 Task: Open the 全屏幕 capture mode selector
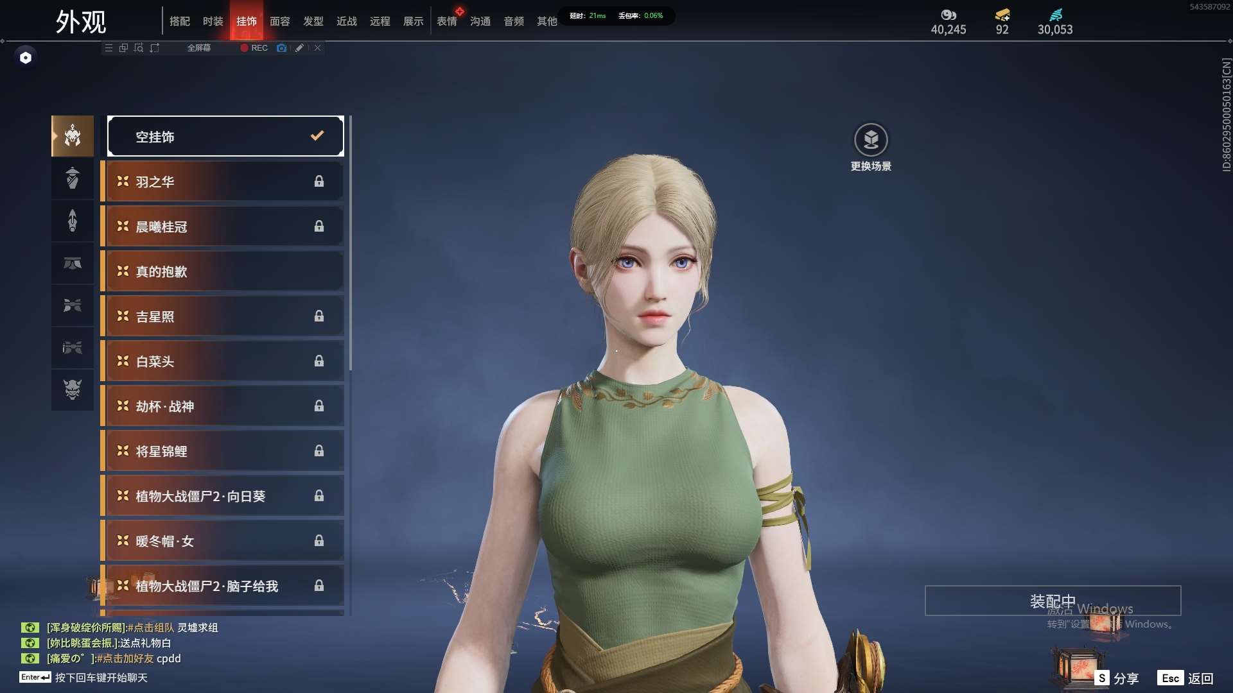(x=198, y=48)
